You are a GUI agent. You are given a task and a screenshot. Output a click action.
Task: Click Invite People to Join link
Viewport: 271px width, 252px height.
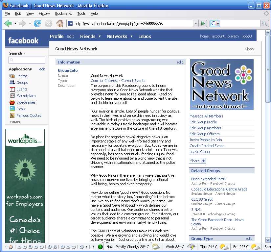[206, 140]
